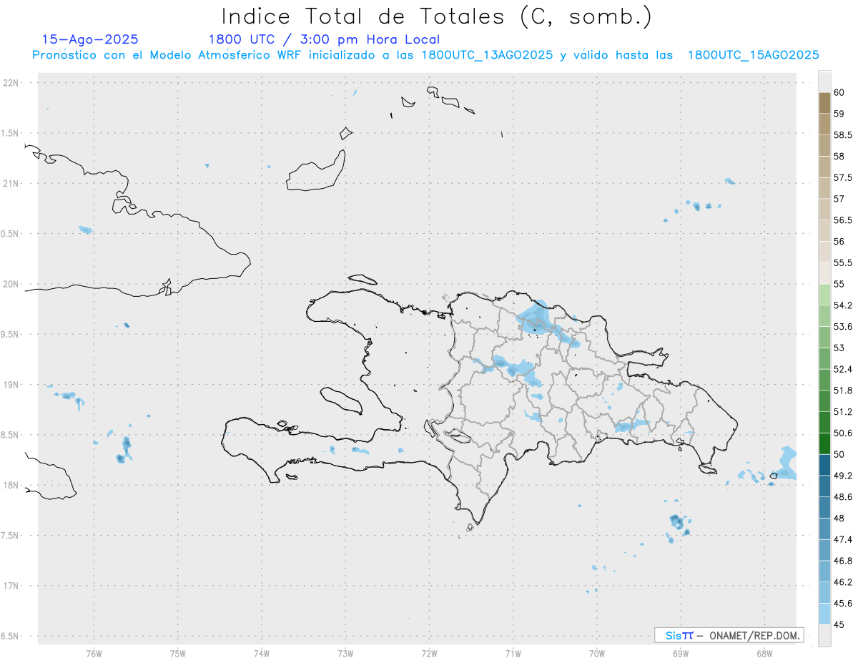Screen dimensions: 858x663
Task: Click the initialization time '1800UTC_13AGO2025'
Action: coord(487,55)
